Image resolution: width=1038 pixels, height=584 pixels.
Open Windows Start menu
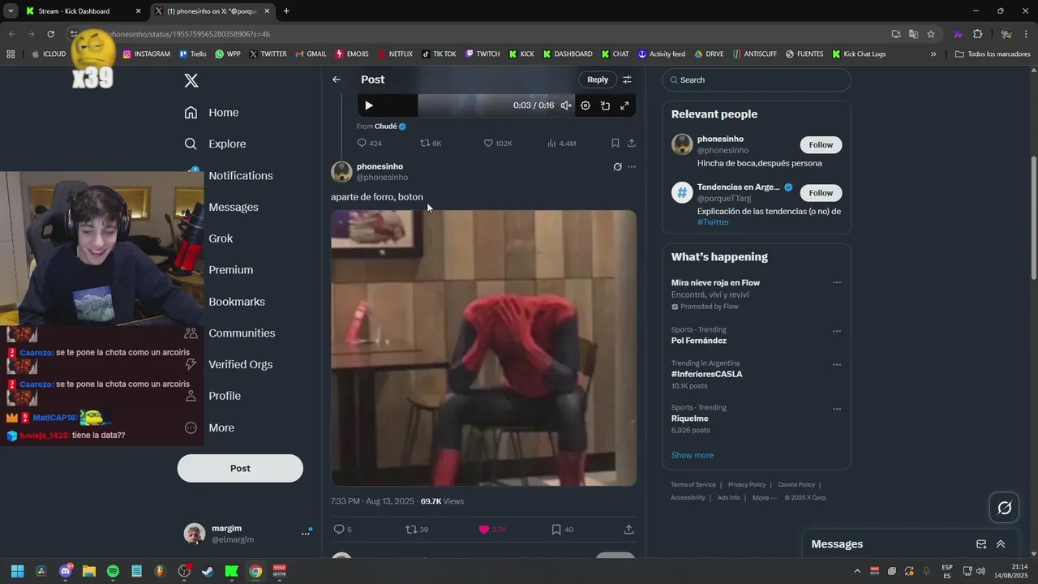pyautogui.click(x=17, y=571)
